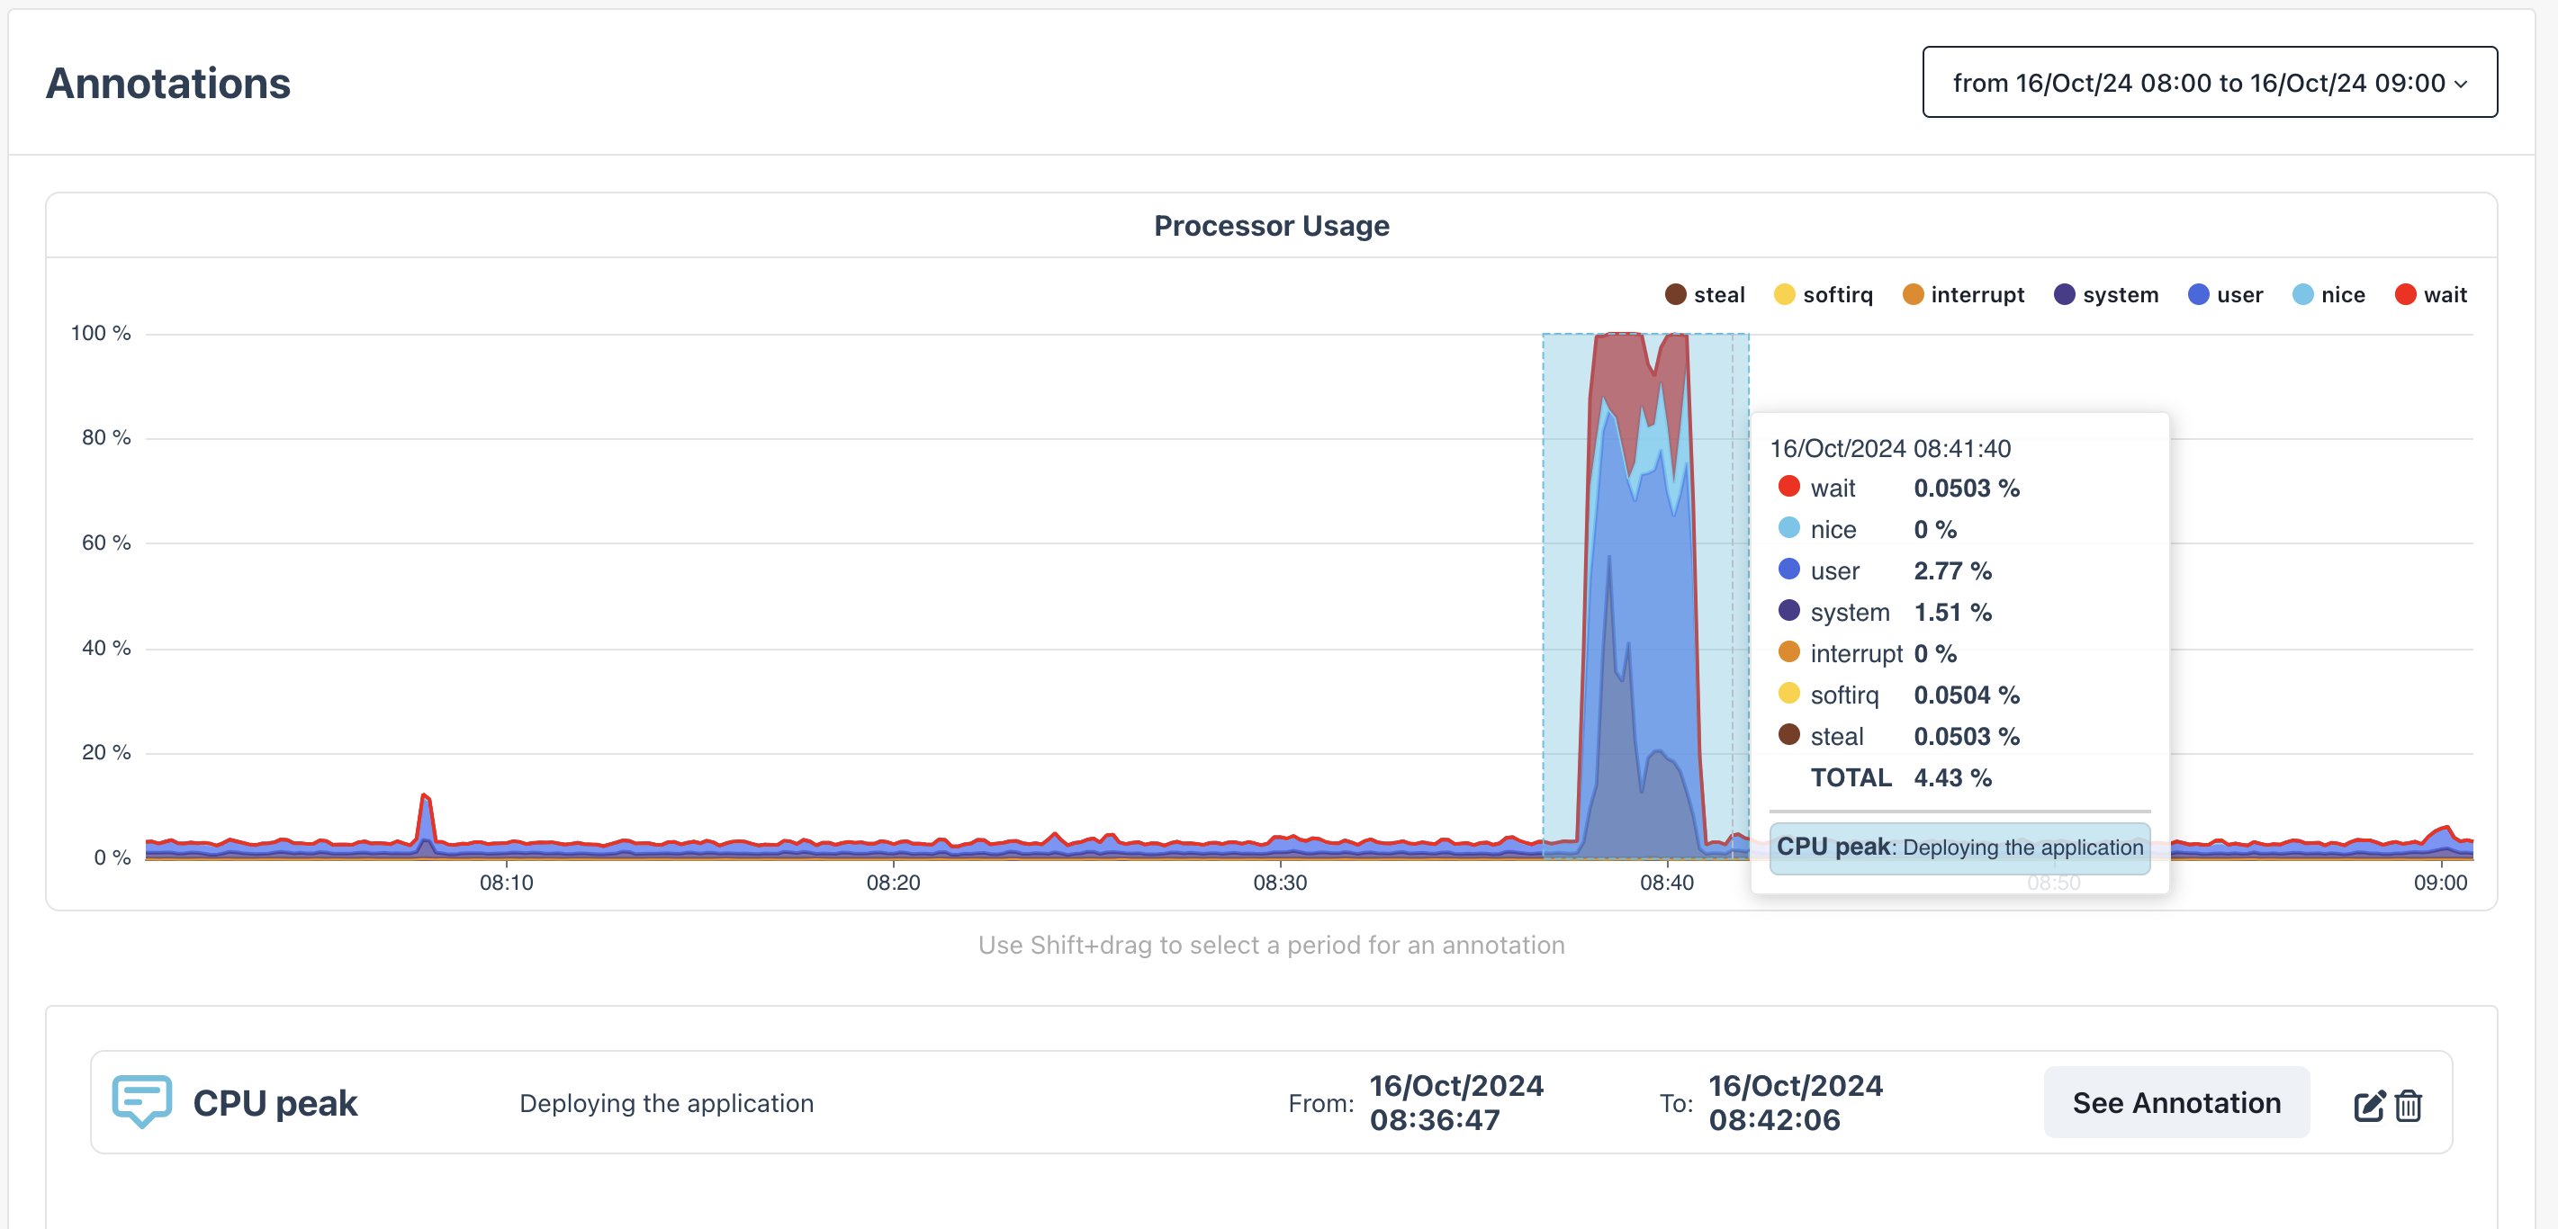
Task: Click the brown steal legend dot
Action: (1675, 295)
